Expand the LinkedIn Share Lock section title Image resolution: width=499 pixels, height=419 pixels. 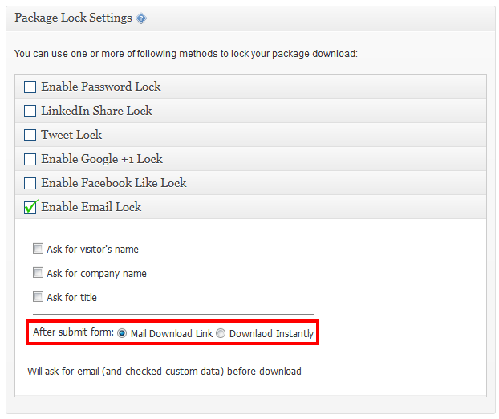coord(97,111)
